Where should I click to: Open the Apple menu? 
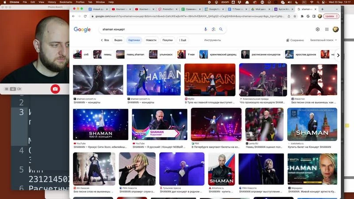[5, 2]
